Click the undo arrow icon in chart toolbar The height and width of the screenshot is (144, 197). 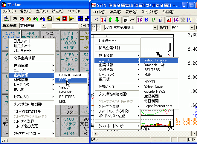[97, 20]
